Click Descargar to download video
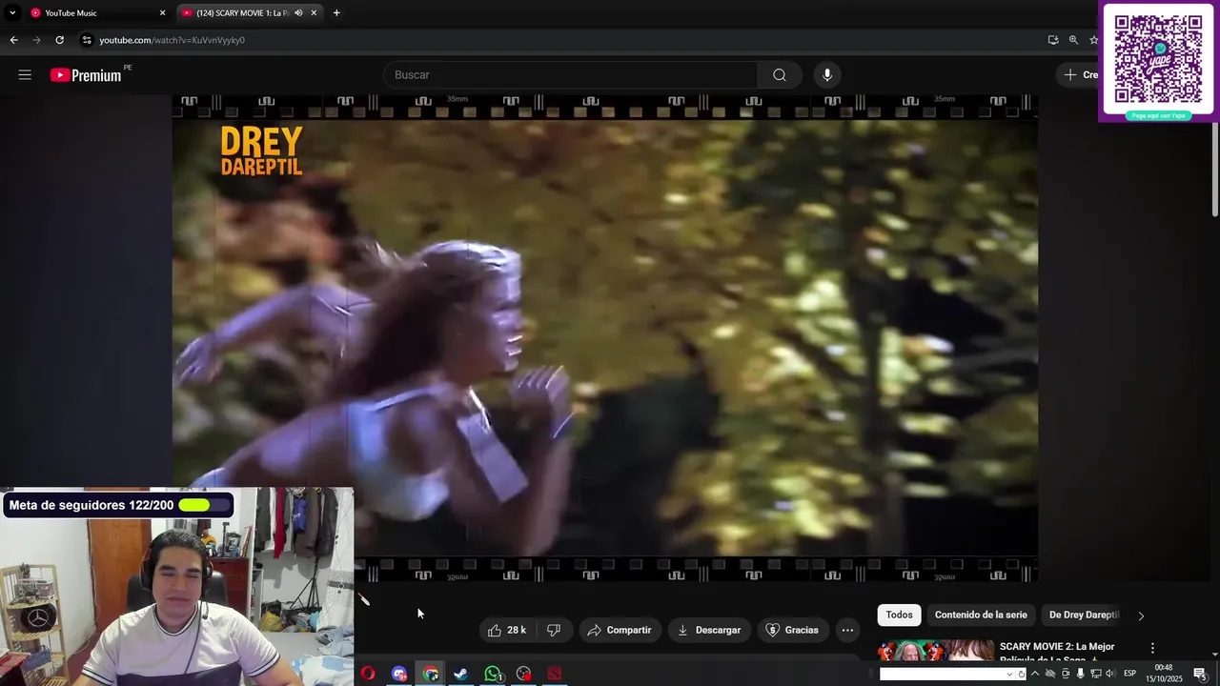 coord(709,630)
